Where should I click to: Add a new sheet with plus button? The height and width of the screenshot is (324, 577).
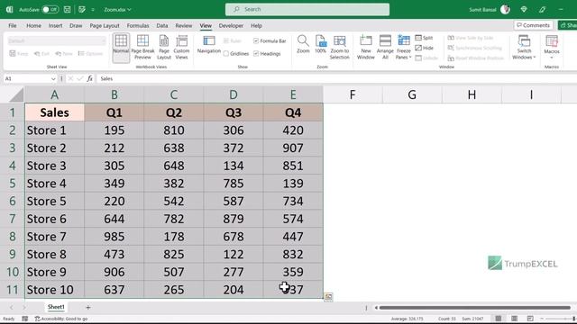pos(88,308)
